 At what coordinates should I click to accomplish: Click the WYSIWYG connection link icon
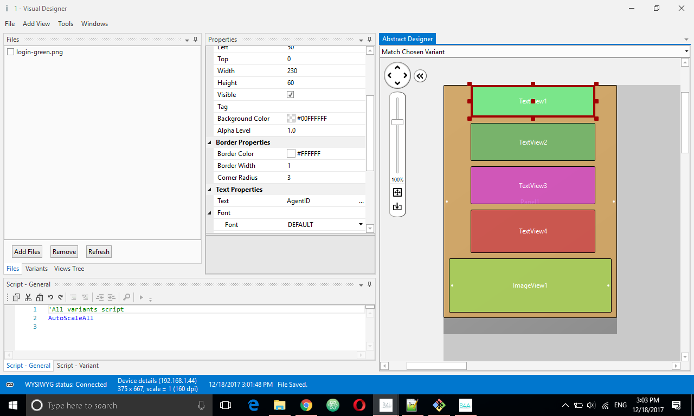coord(10,385)
